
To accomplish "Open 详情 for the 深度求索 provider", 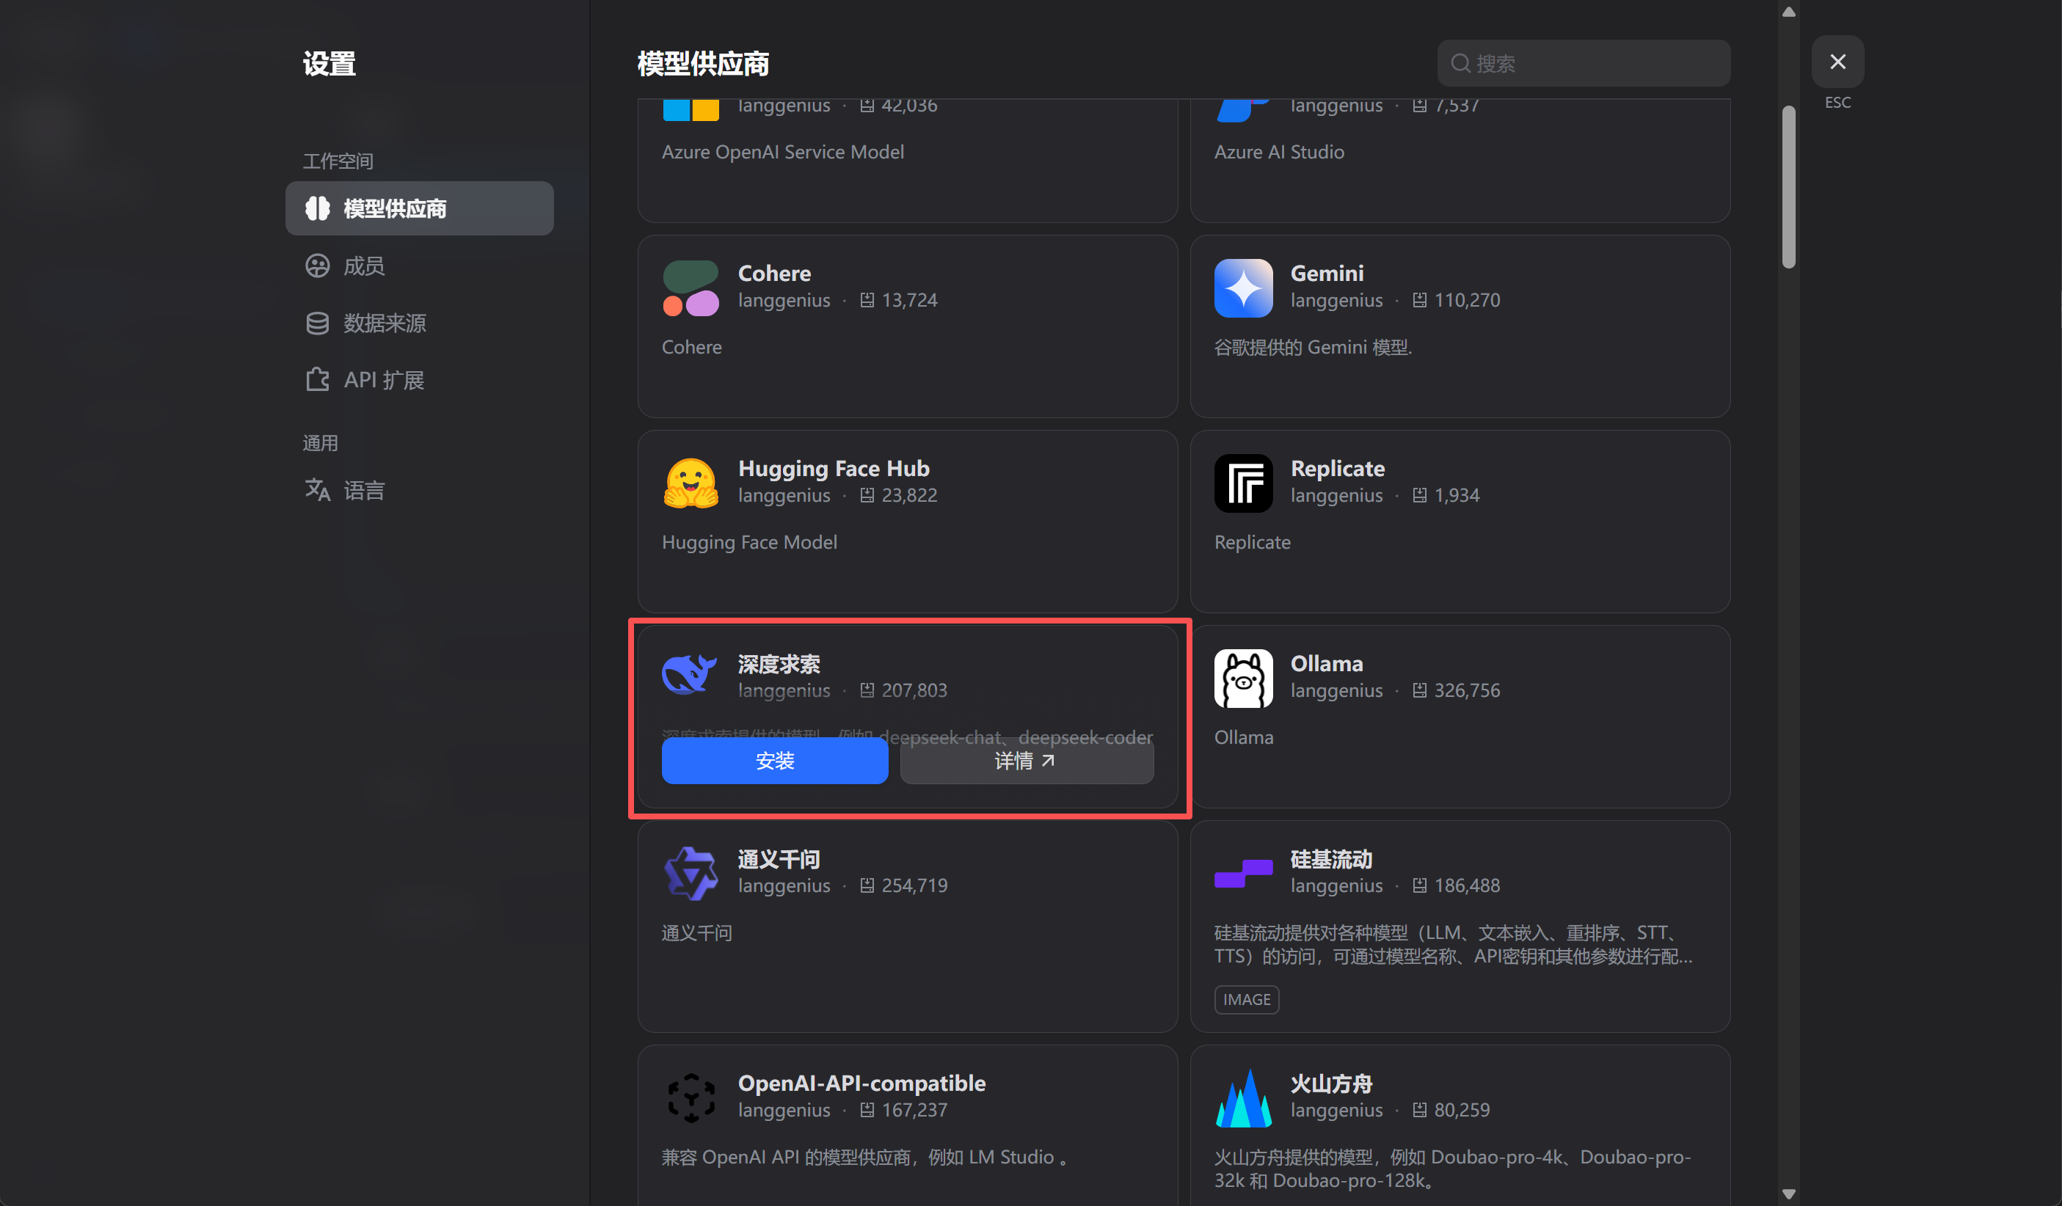I will (1026, 761).
